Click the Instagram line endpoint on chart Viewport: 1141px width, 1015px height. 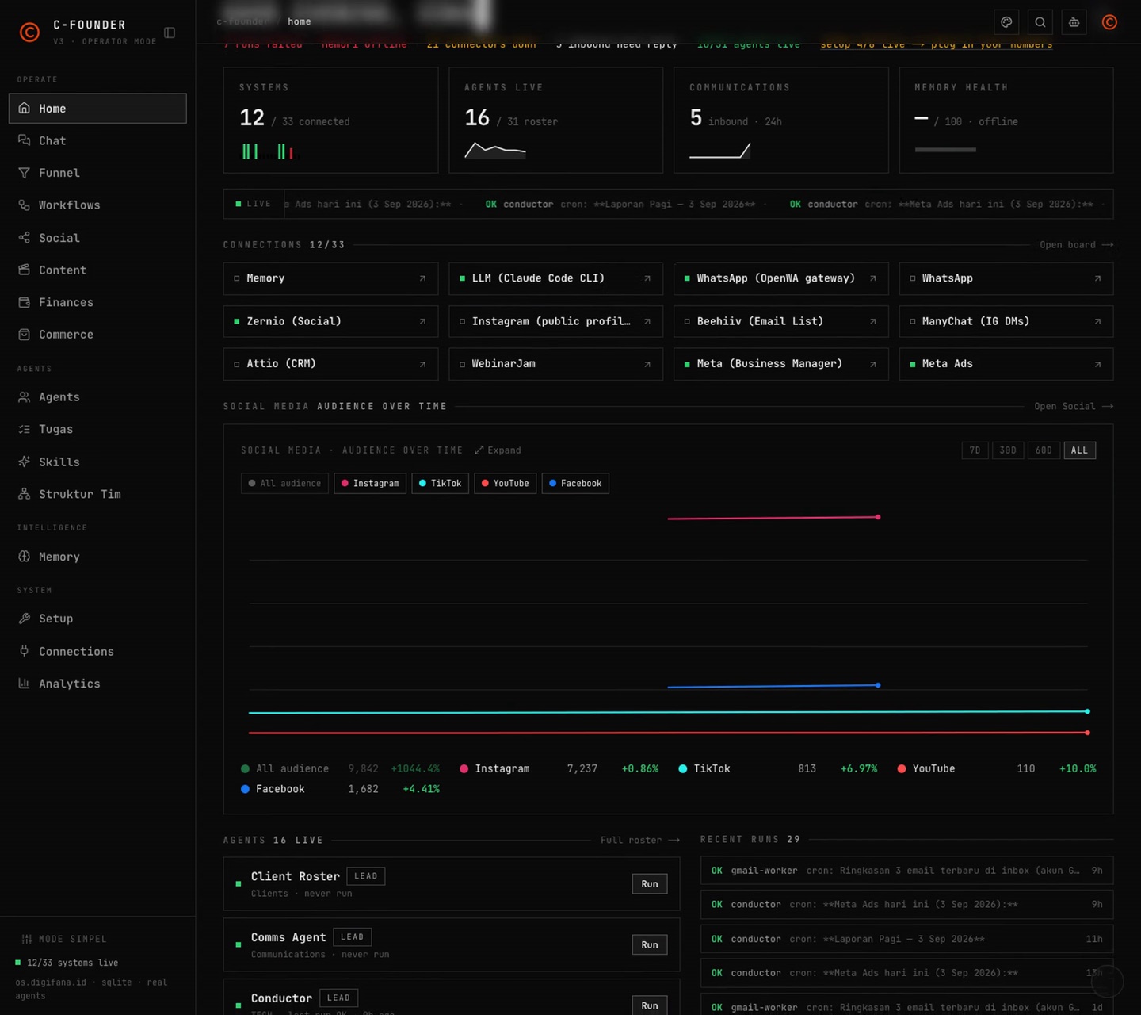click(x=878, y=517)
